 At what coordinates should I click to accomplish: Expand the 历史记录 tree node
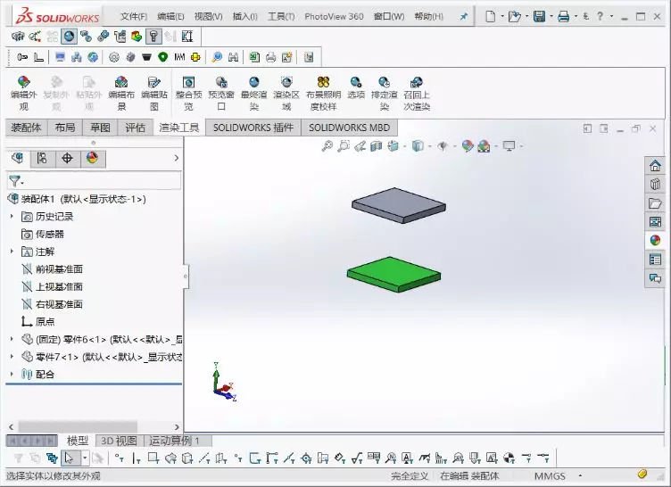pyautogui.click(x=12, y=217)
